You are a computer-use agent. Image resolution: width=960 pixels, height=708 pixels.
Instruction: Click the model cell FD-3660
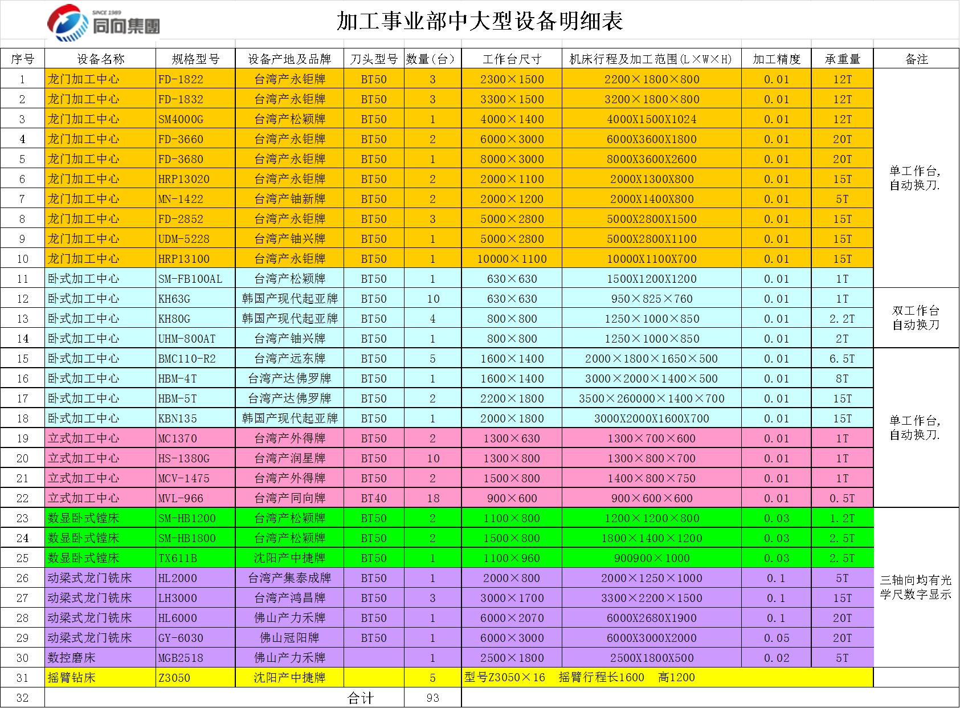point(195,139)
